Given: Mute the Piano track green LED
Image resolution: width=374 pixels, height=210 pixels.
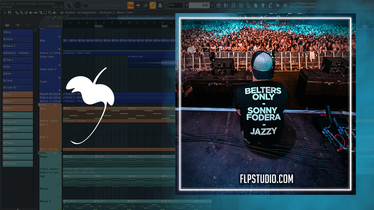Looking at the screenshot, I should 60,165.
